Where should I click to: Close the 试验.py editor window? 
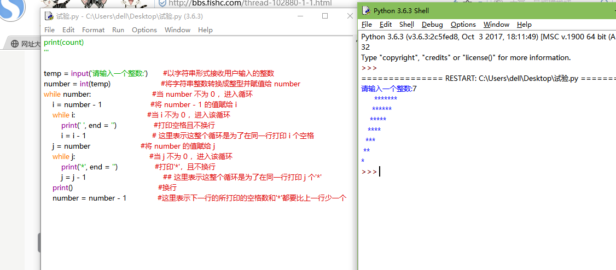[x=350, y=16]
